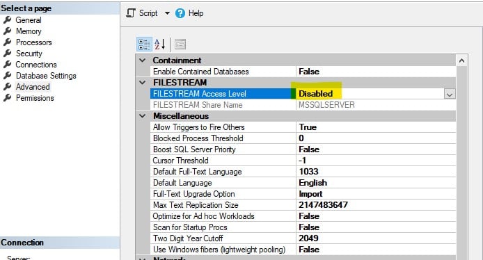This screenshot has height=260, width=483.
Task: Click the Use Windows fibers value False
Action: (309, 250)
